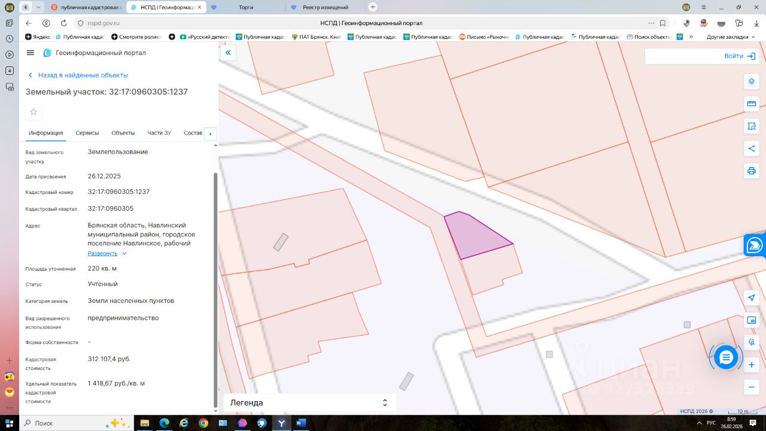Screen dimensions: 766x431
Task: Collapse the side panel with double-chevron button
Action: [x=228, y=53]
